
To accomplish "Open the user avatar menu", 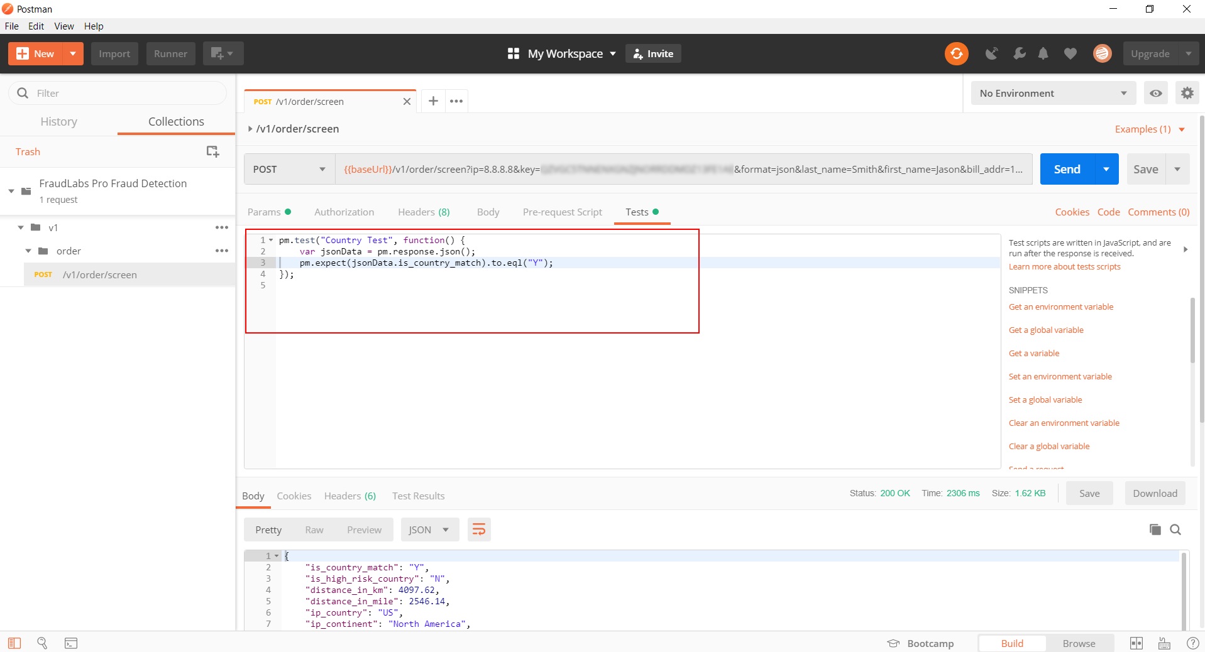I will click(x=1102, y=53).
